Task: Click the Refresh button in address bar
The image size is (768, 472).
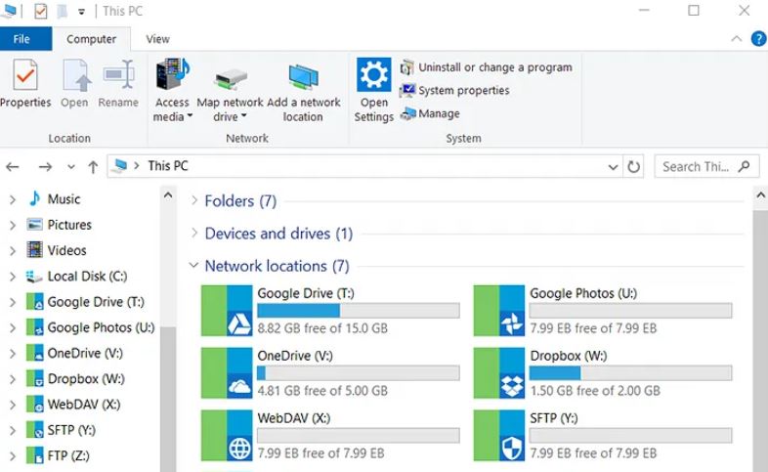Action: (x=633, y=167)
